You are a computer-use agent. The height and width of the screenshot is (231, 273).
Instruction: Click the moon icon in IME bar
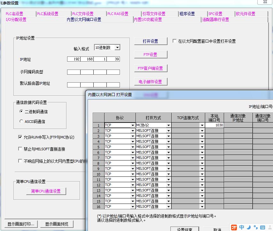pyautogui.click(x=248, y=227)
